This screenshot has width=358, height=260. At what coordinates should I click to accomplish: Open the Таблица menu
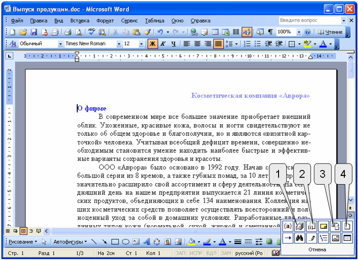pos(154,21)
